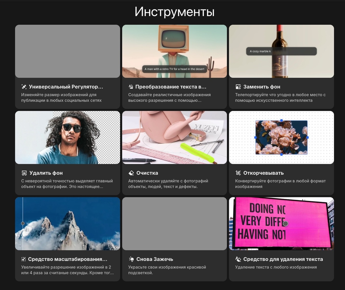Screen dimensions: 345x290
Task: Click the Откорчевывать crop icon
Action: pos(238,173)
